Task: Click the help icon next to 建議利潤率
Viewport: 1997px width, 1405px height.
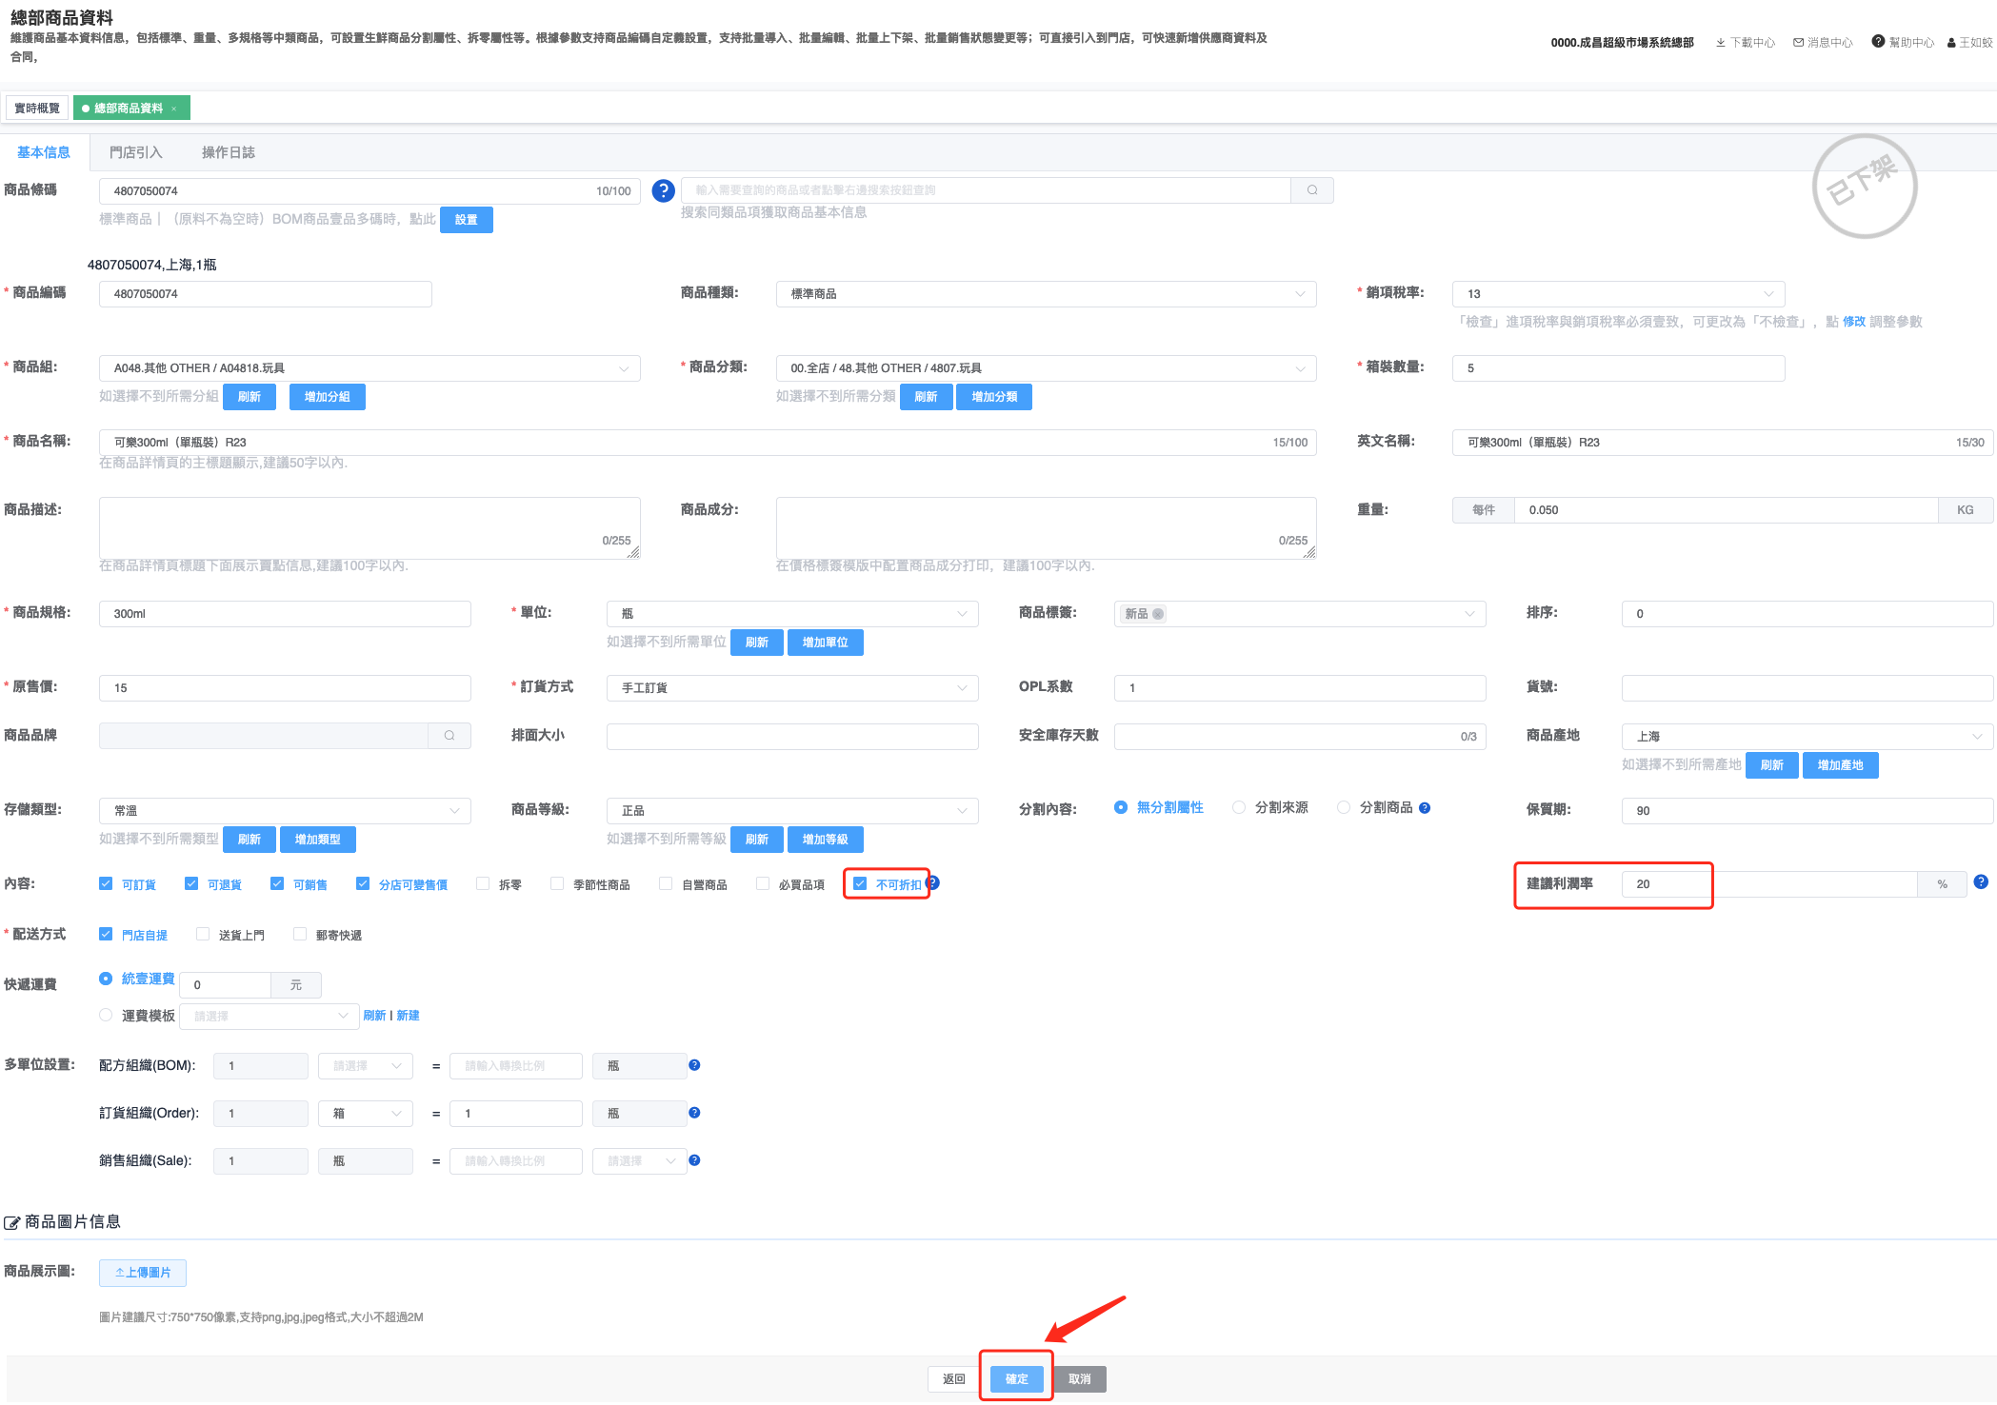Action: (1981, 882)
